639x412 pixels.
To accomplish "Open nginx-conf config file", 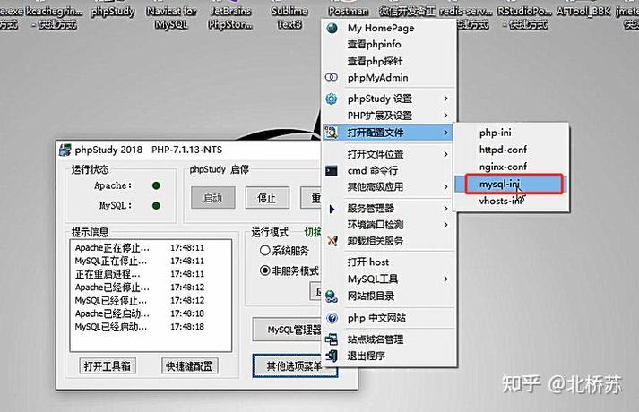I will tap(511, 167).
